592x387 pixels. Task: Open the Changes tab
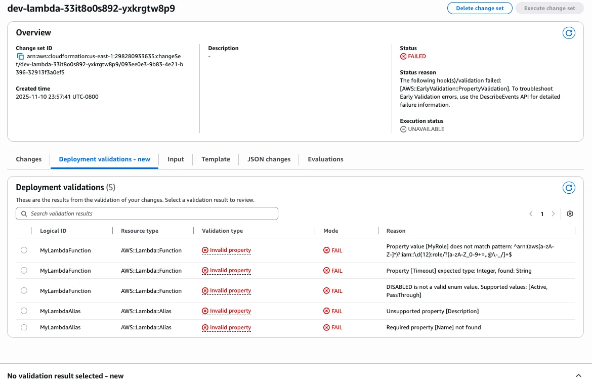pyautogui.click(x=29, y=159)
